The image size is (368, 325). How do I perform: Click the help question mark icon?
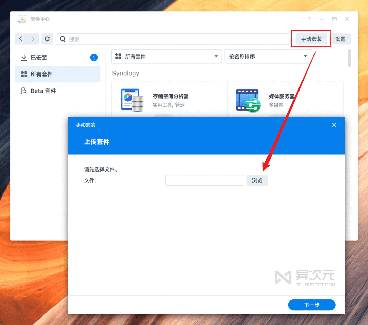(309, 19)
